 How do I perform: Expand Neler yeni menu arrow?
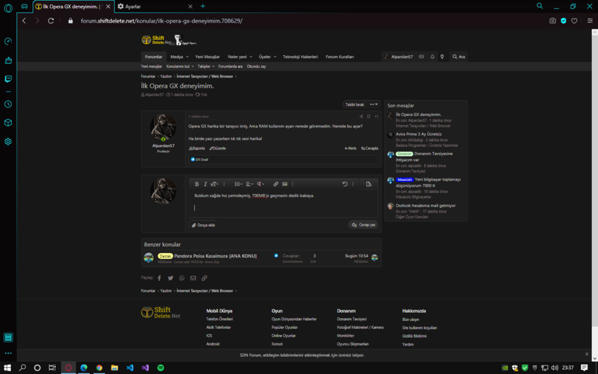pyautogui.click(x=250, y=57)
